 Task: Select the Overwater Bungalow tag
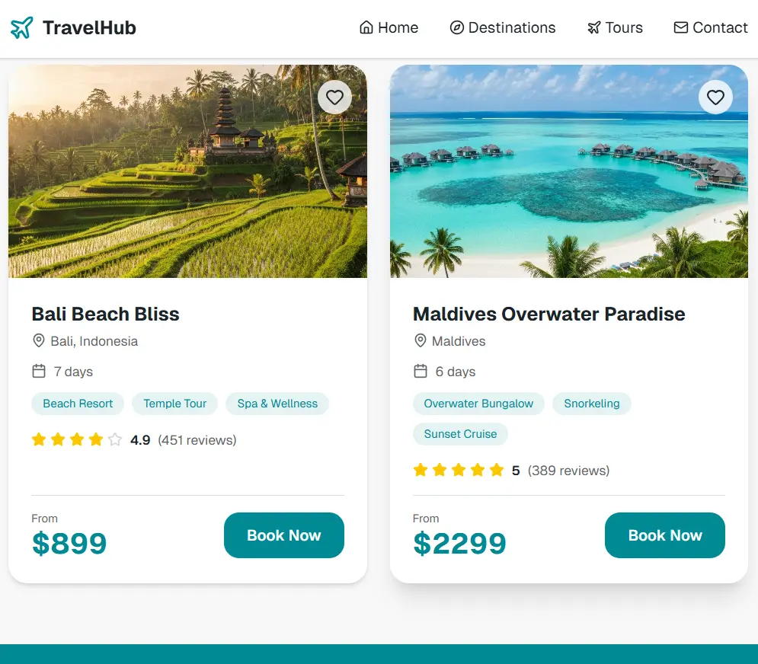click(x=478, y=404)
